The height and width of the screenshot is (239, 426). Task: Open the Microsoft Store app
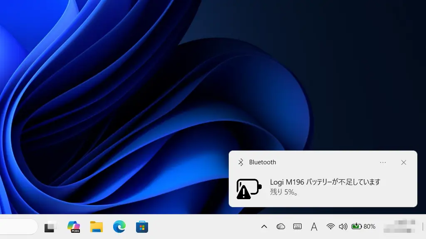point(141,227)
